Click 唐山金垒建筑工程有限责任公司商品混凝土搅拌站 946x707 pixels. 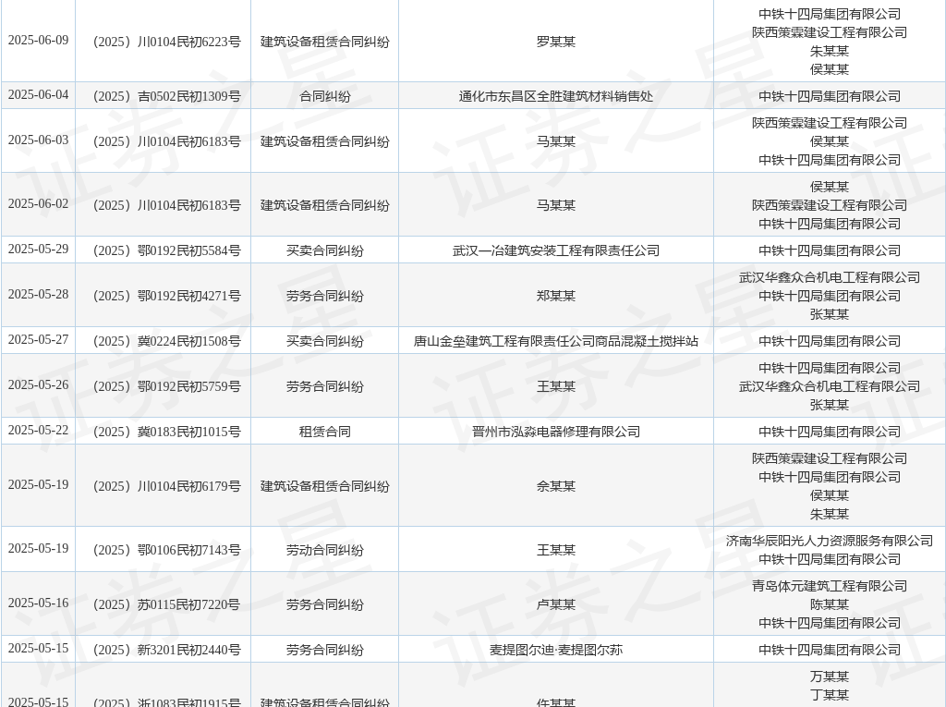(x=555, y=341)
